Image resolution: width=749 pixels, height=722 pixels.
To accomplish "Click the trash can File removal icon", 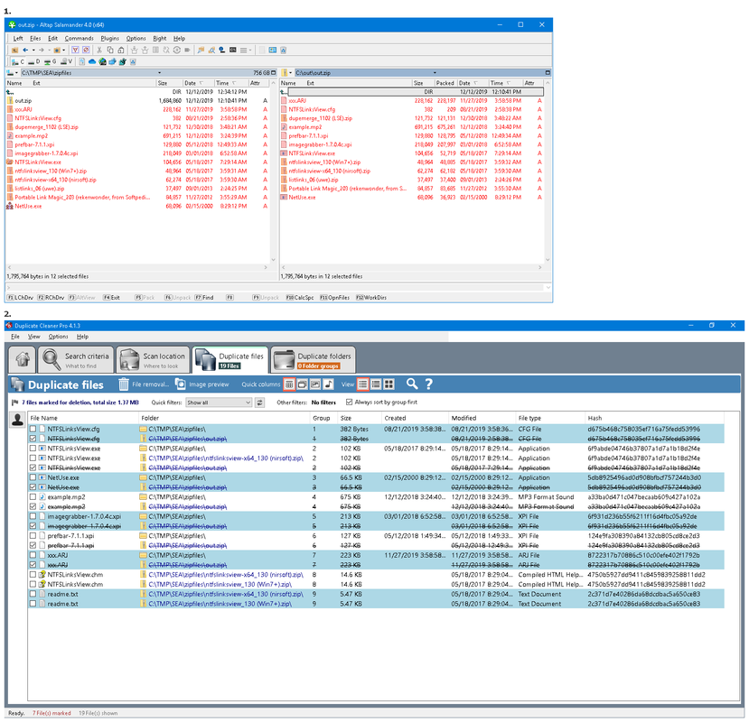I will tap(124, 384).
